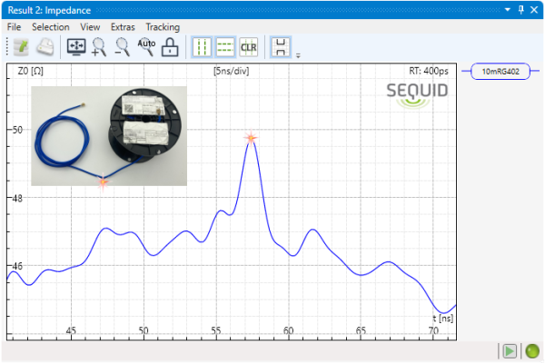Toggle horizontal cursor lines
This screenshot has height=363, width=545.
coord(224,47)
